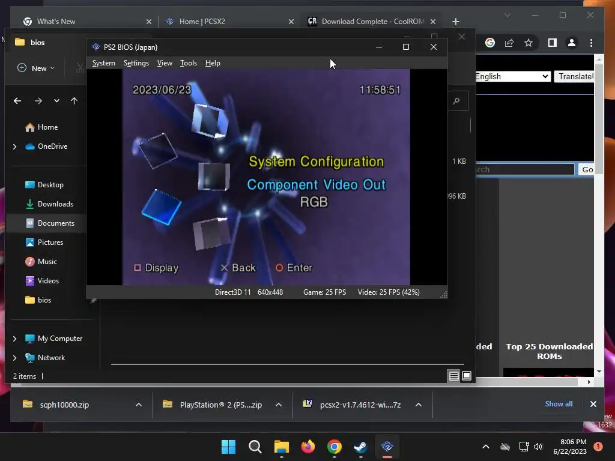Open PlayStation 2 zip download options chevron
The image size is (615, 461).
pos(279,405)
